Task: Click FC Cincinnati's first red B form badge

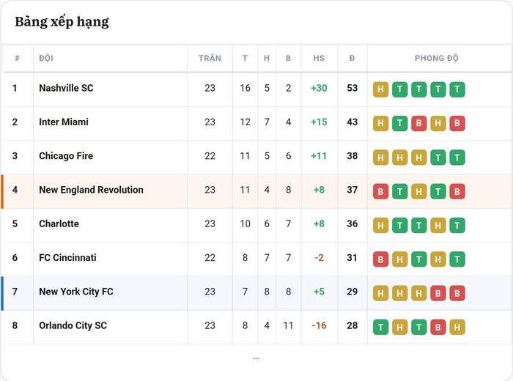Action: [x=380, y=259]
